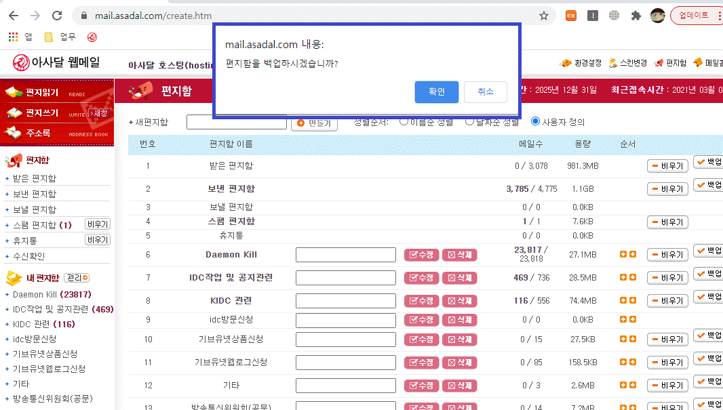
Task: Move KIDC 관련 folder up in order
Action: click(x=623, y=300)
